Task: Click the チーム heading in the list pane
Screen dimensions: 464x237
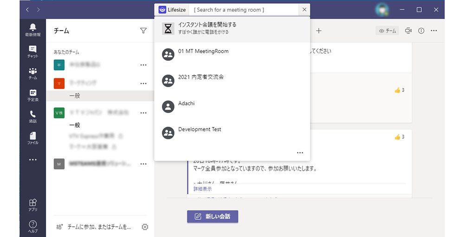Action: pos(62,31)
